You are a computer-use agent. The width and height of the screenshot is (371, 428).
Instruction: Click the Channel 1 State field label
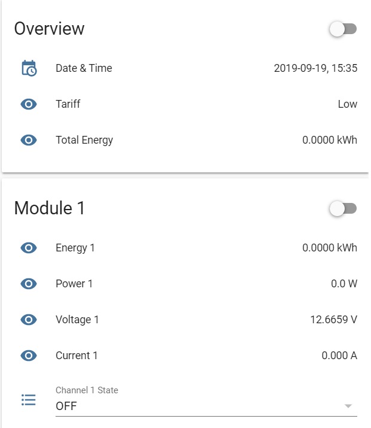coord(87,390)
